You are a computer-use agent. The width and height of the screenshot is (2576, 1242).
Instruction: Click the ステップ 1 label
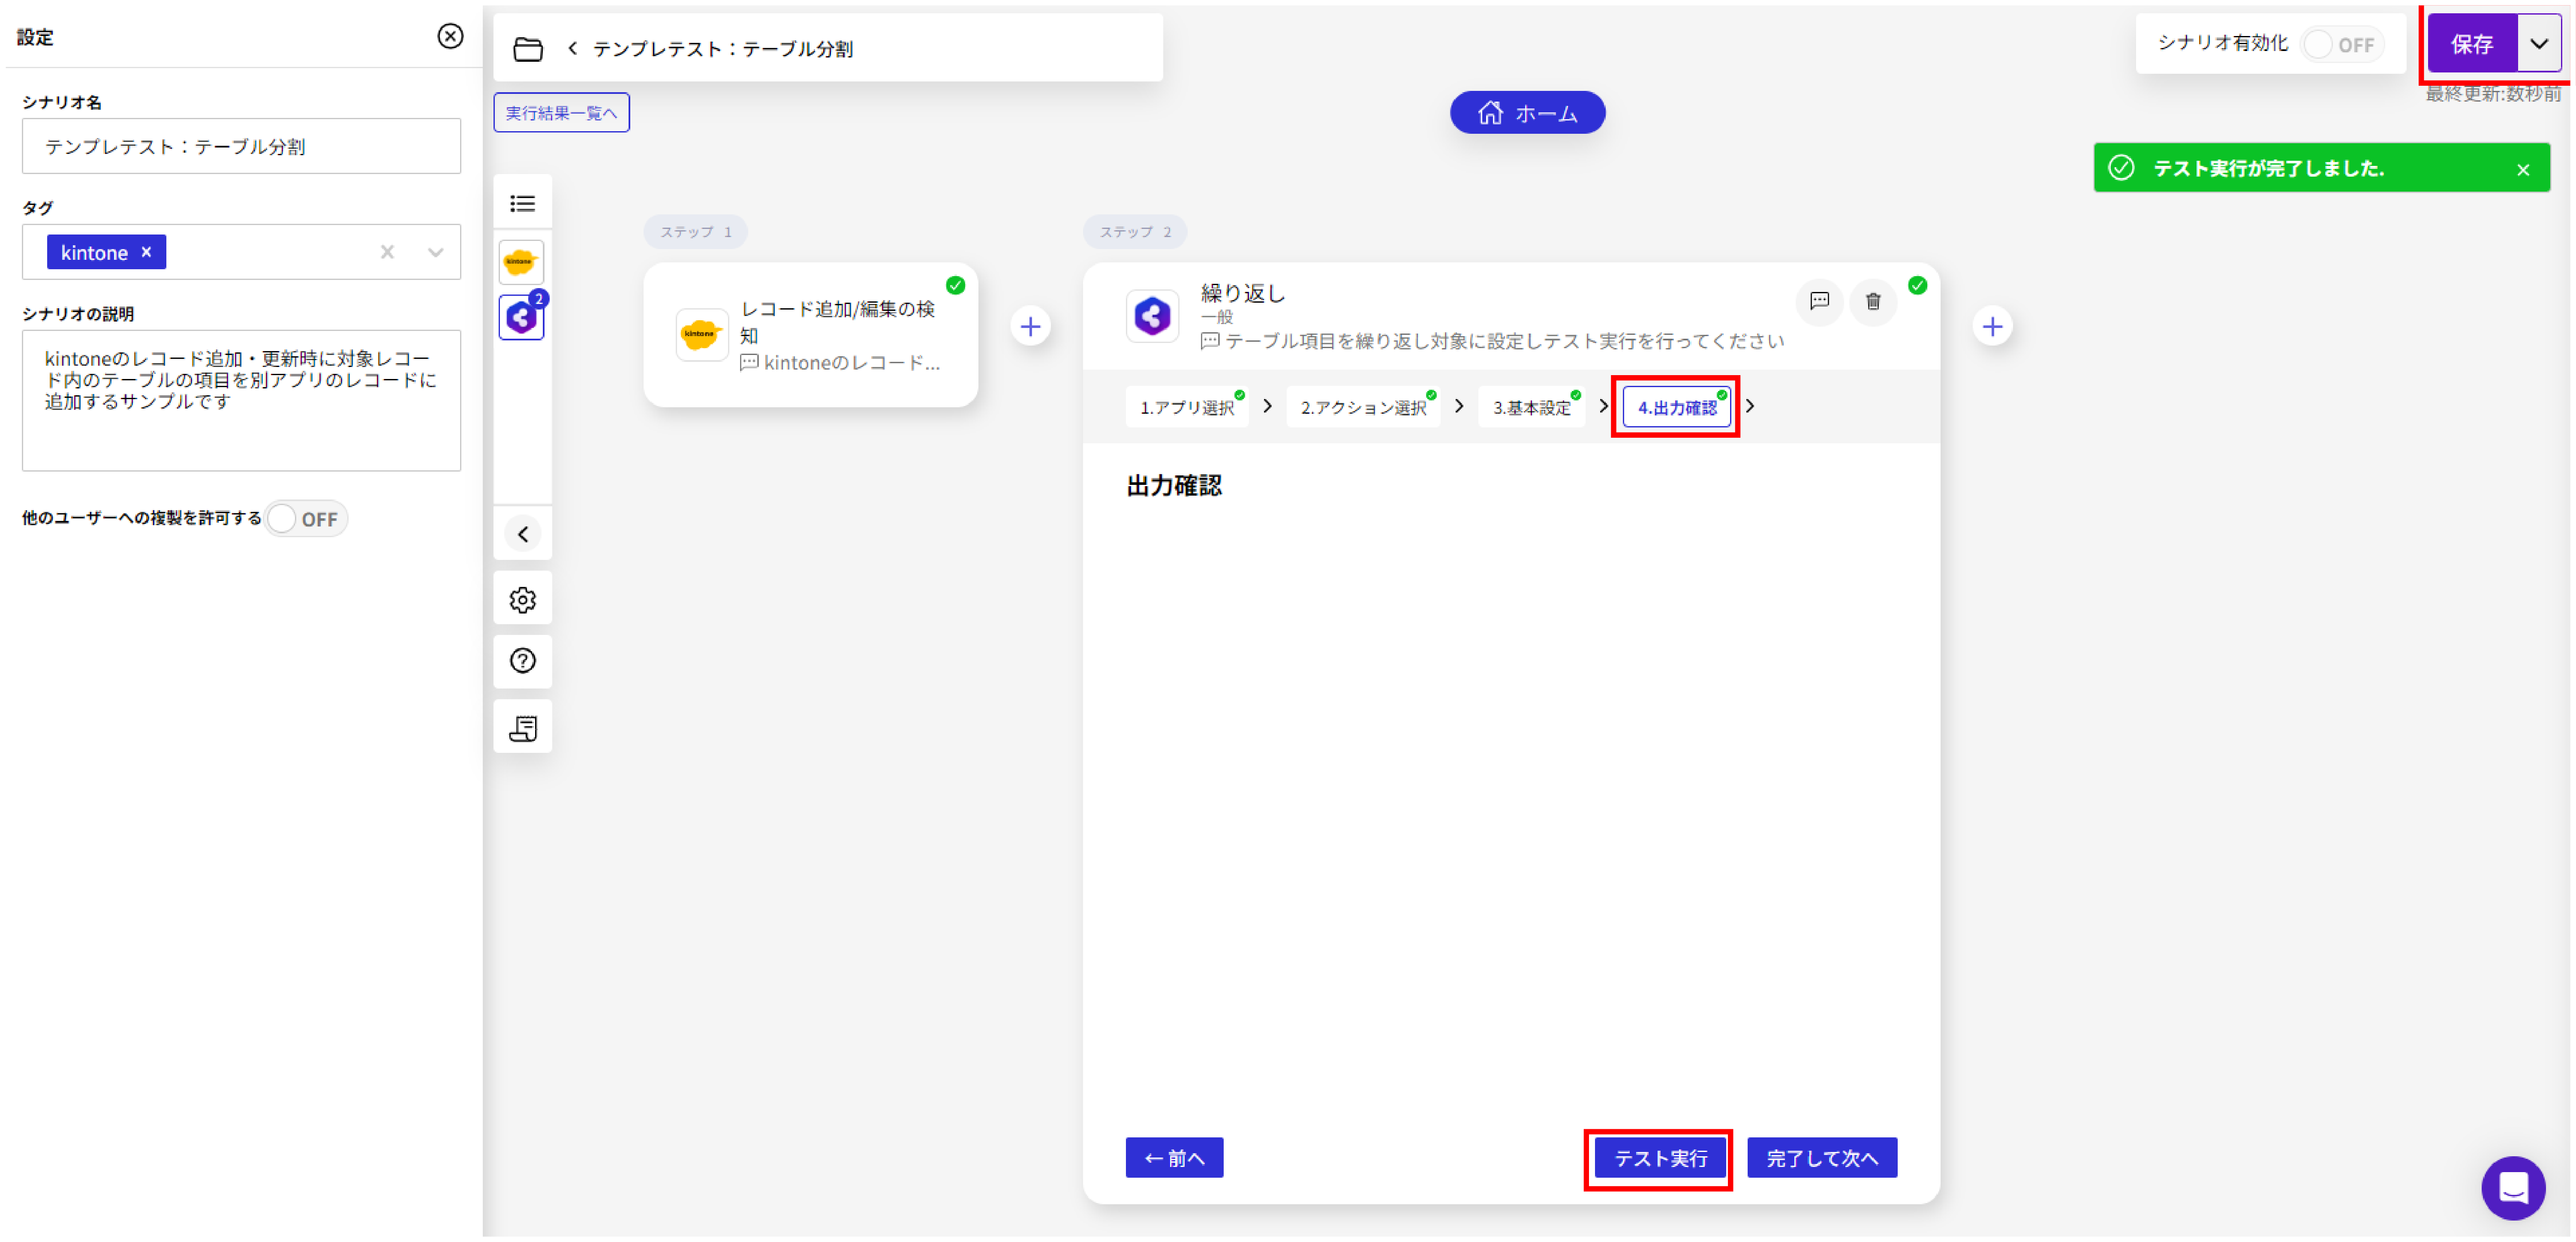pos(696,232)
